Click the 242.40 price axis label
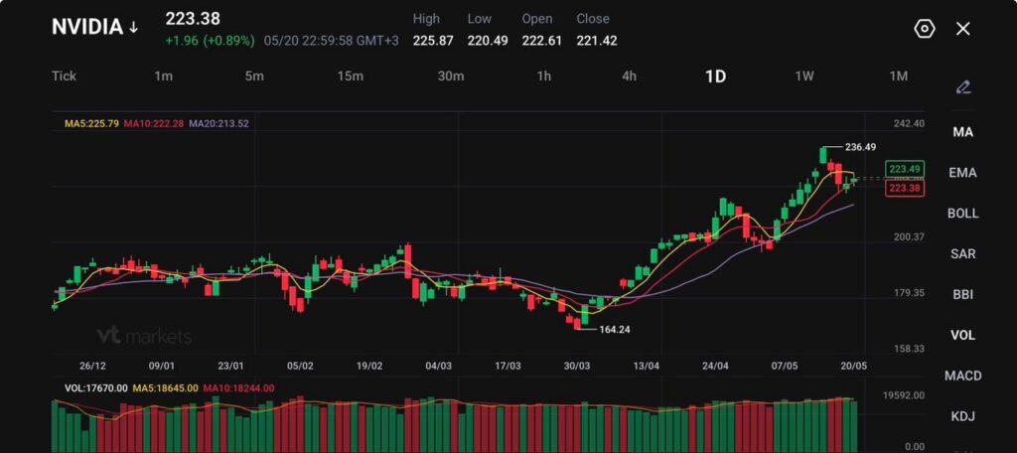 (x=910, y=123)
